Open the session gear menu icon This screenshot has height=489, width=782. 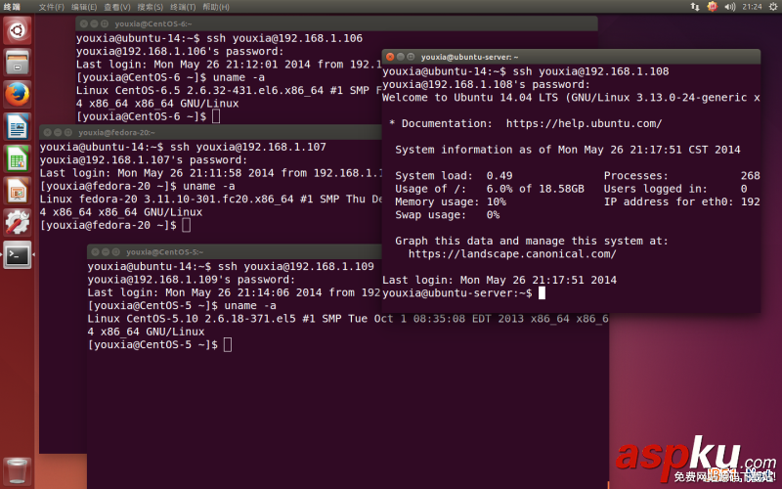point(772,7)
